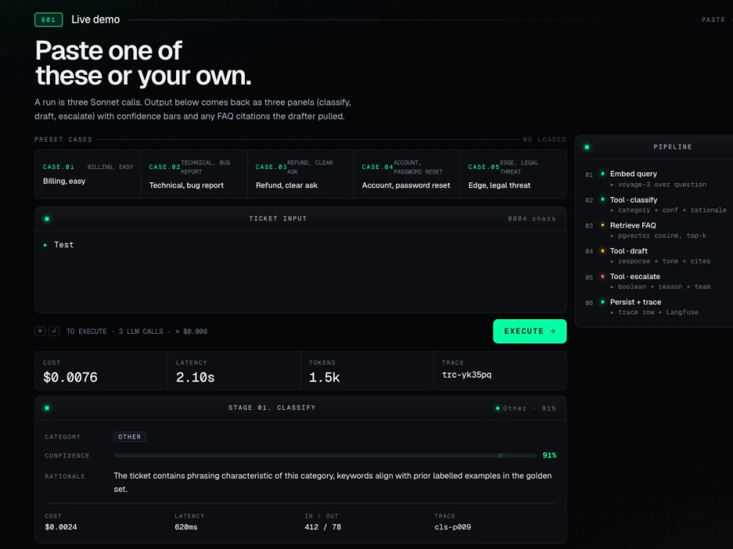This screenshot has height=549, width=733.
Task: Select pipeline step Retrieve FAQ
Action: coord(633,225)
